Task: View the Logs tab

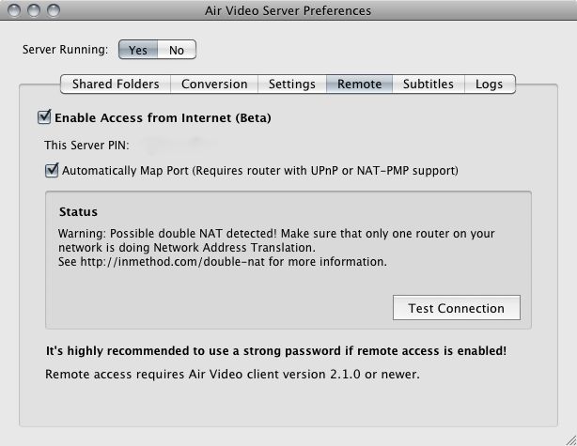Action: (489, 85)
